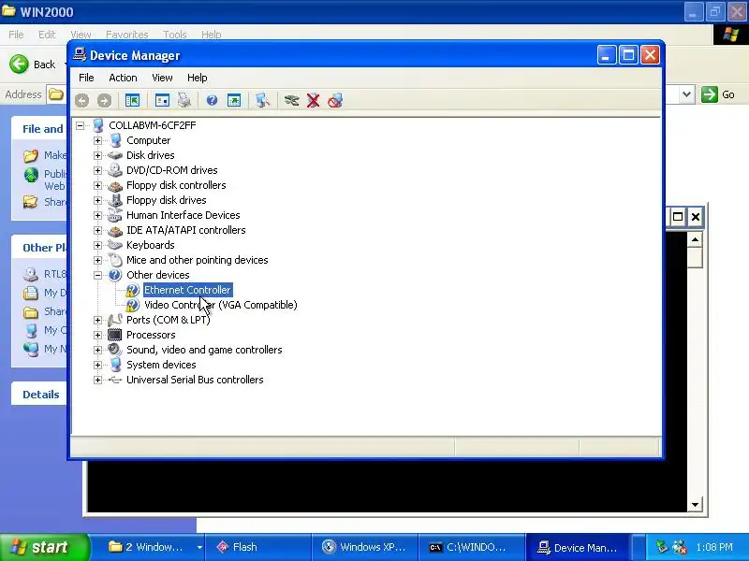The height and width of the screenshot is (561, 749).
Task: Open the taskbar '2 Window...' group dropdown arrow
Action: click(199, 547)
